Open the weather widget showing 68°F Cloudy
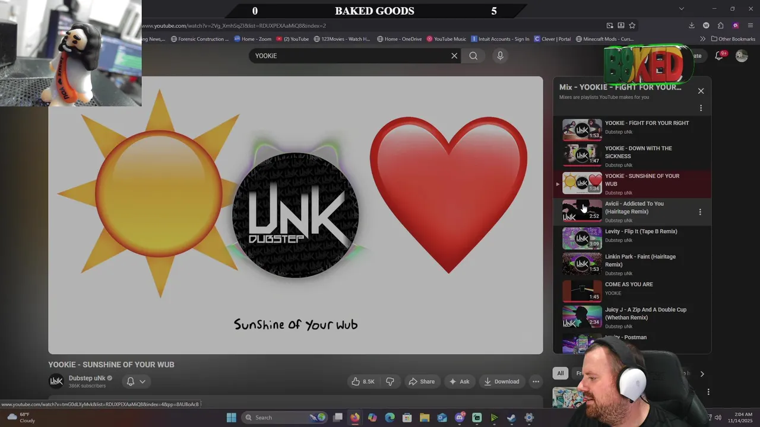 click(x=21, y=418)
